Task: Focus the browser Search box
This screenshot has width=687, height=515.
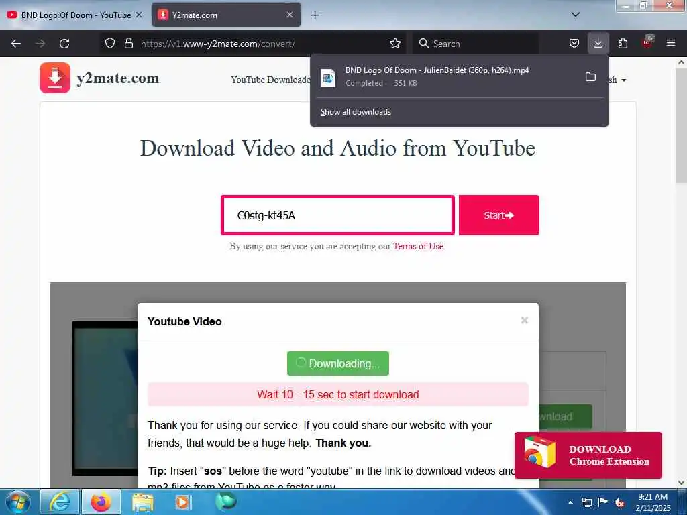Action: coord(476,44)
